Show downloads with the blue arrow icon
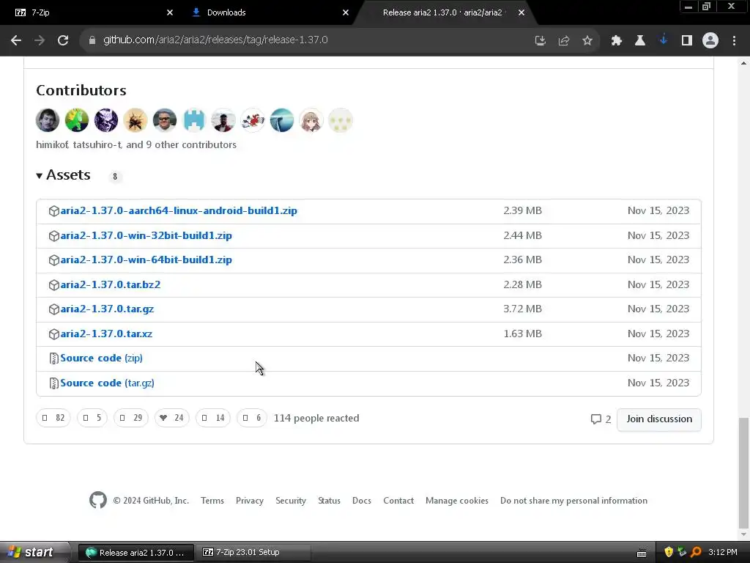750x563 pixels. 664,41
